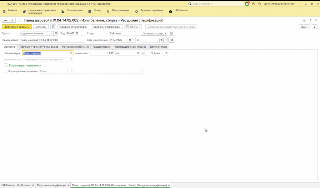This screenshot has height=188, width=320.
Task: Open Сводная спецификация
Action: (x=73, y=27)
